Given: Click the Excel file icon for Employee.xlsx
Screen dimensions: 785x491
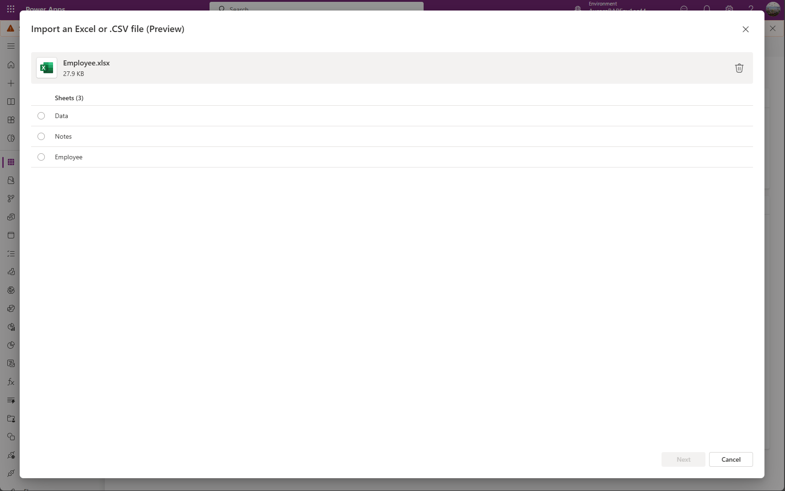Looking at the screenshot, I should (x=46, y=67).
